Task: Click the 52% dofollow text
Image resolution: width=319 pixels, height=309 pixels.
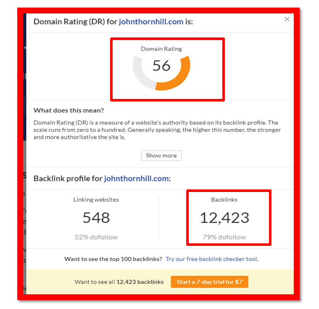Action: click(x=96, y=237)
